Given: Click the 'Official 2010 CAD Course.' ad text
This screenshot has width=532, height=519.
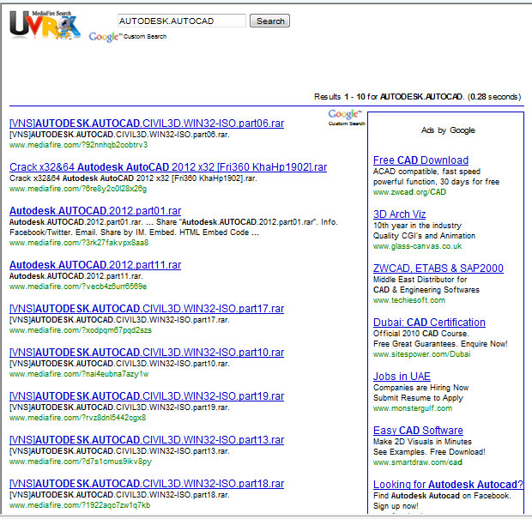Looking at the screenshot, I should (420, 334).
